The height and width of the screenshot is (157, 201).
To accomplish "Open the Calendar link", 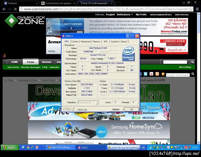I will tap(54, 67).
